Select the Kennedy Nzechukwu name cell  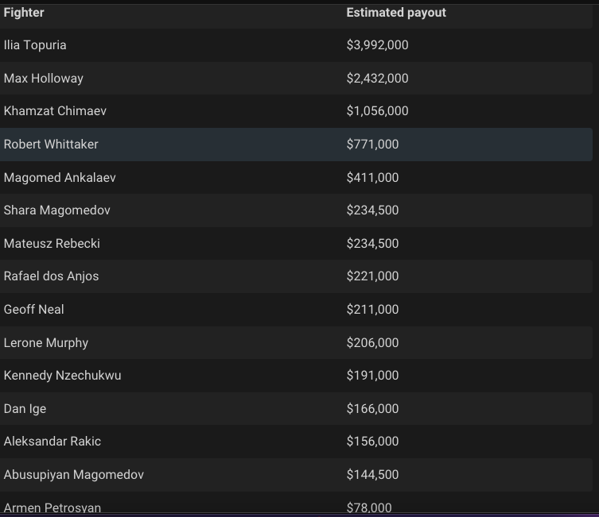point(63,376)
